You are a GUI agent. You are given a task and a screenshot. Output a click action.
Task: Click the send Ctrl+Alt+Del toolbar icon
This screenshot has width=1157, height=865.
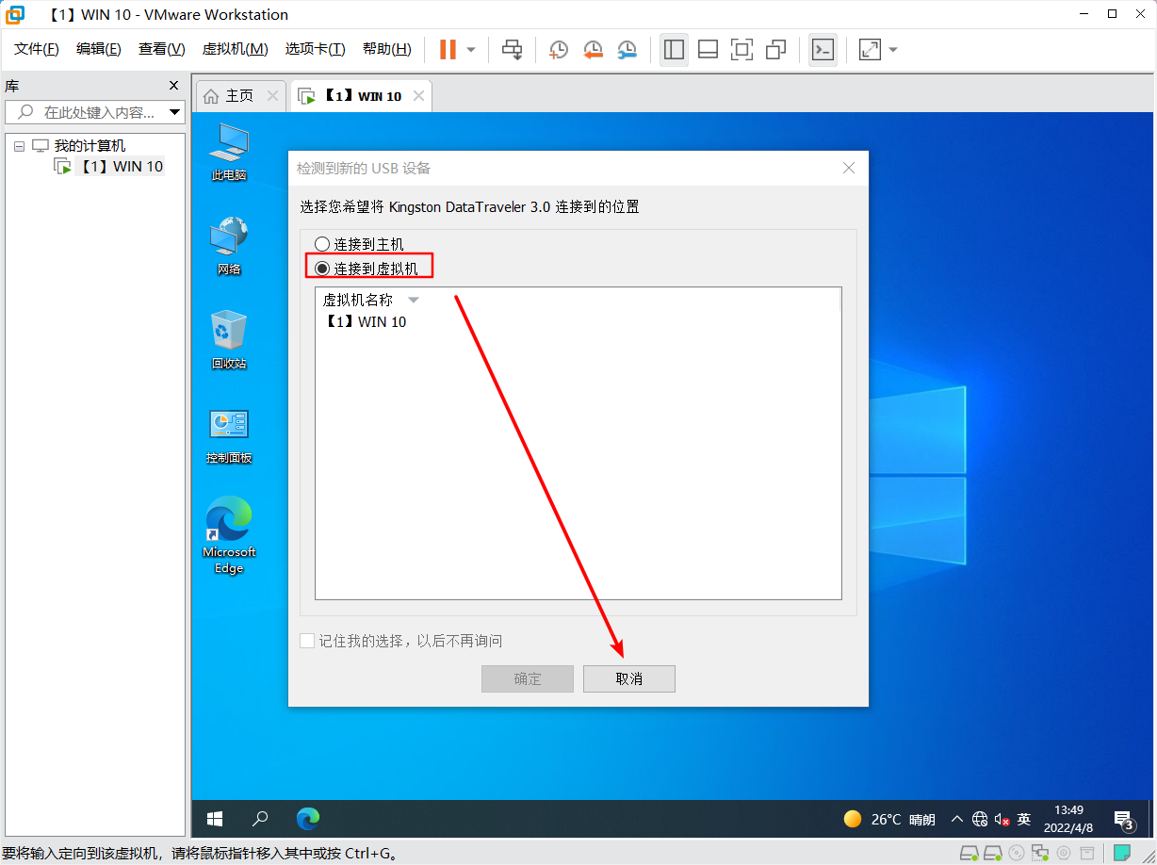(512, 49)
